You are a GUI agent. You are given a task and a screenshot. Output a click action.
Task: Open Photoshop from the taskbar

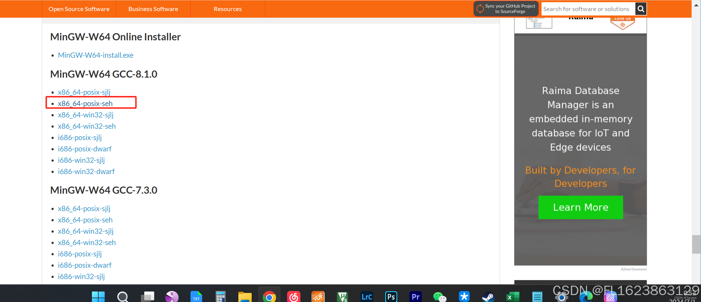391,297
